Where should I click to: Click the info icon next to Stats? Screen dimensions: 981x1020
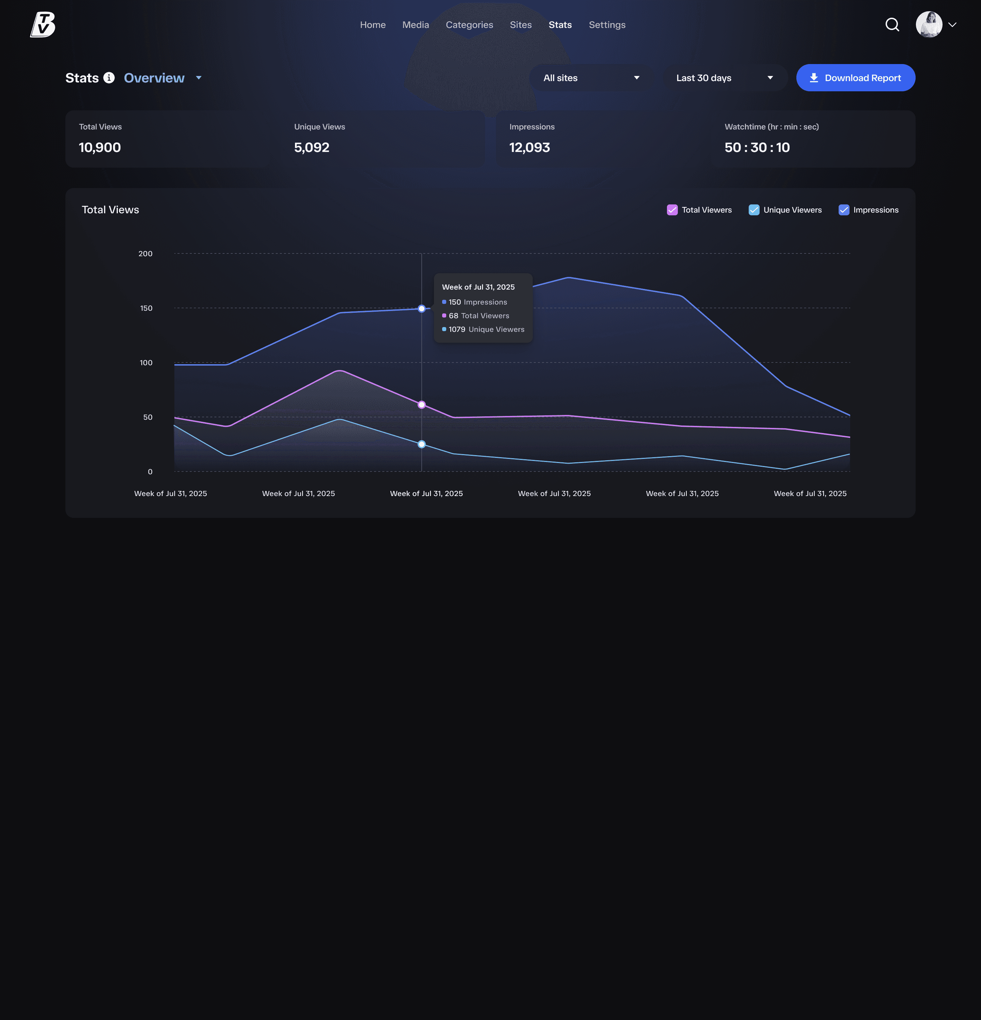click(x=108, y=78)
